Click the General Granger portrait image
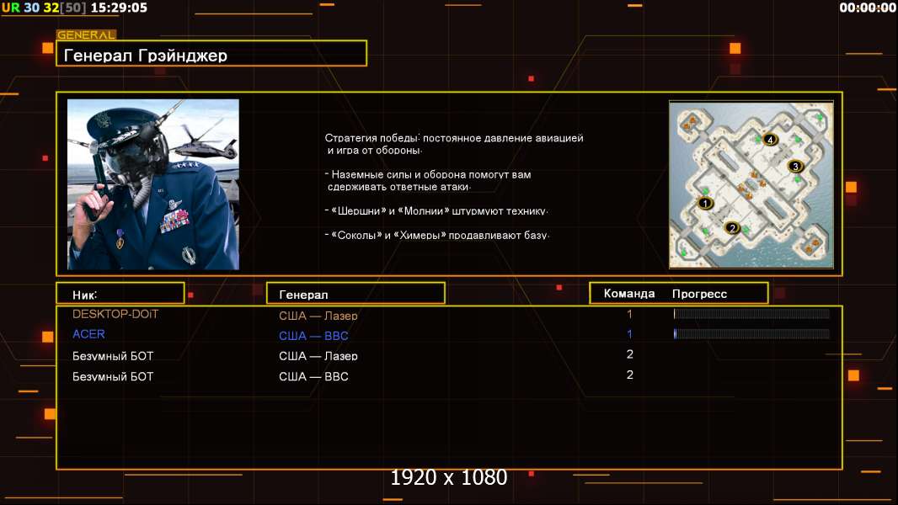Screen dimensions: 898x505 [x=153, y=184]
